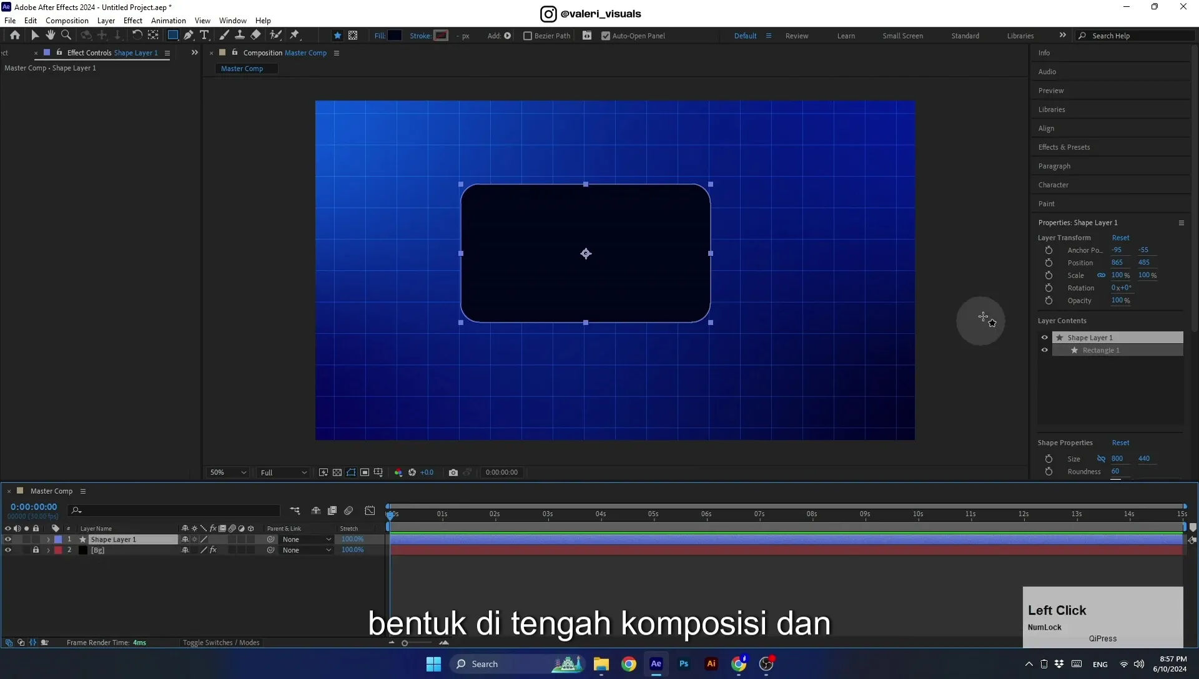Expand the [Bg] layer properties
This screenshot has height=679, width=1199.
tap(48, 550)
